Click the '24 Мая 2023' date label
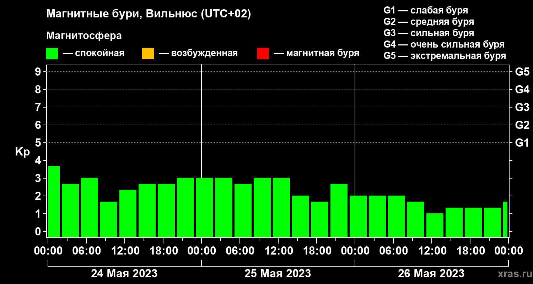 coord(124,273)
